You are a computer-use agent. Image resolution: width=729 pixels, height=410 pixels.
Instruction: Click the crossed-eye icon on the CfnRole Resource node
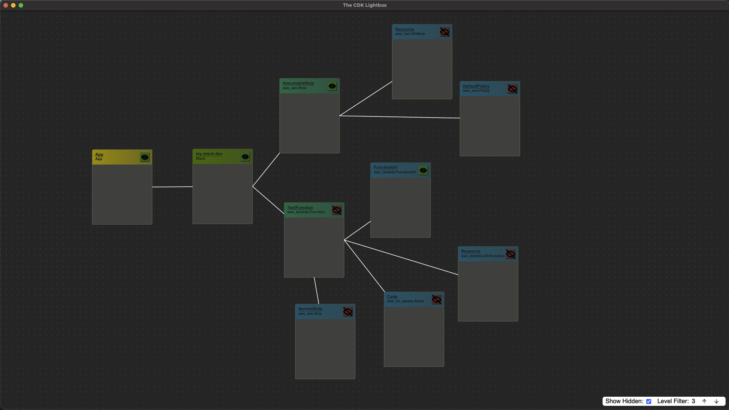(x=445, y=32)
